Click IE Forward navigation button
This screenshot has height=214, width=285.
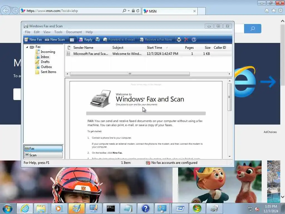click(x=15, y=11)
